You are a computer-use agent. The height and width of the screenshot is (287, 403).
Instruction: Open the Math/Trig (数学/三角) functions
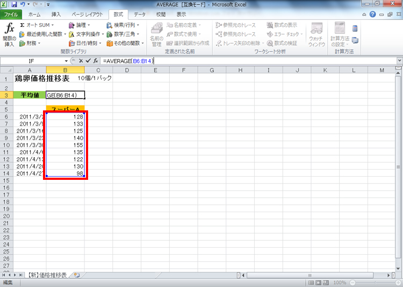123,34
